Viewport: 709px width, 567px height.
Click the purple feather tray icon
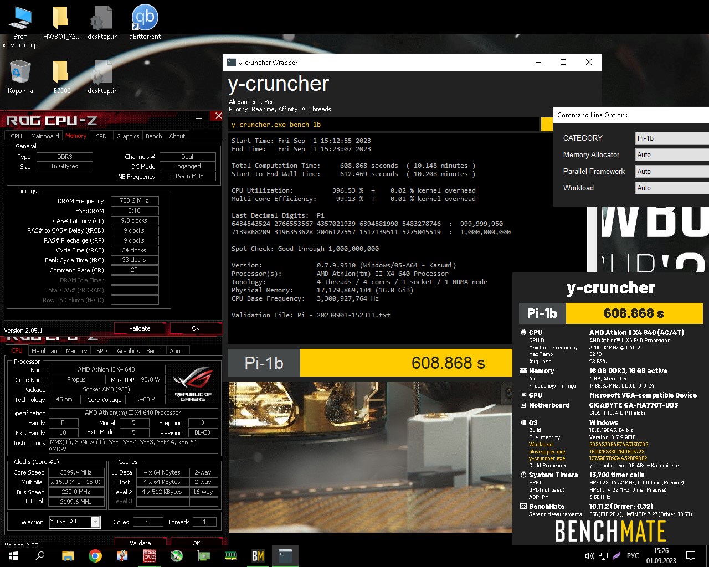pyautogui.click(x=616, y=556)
